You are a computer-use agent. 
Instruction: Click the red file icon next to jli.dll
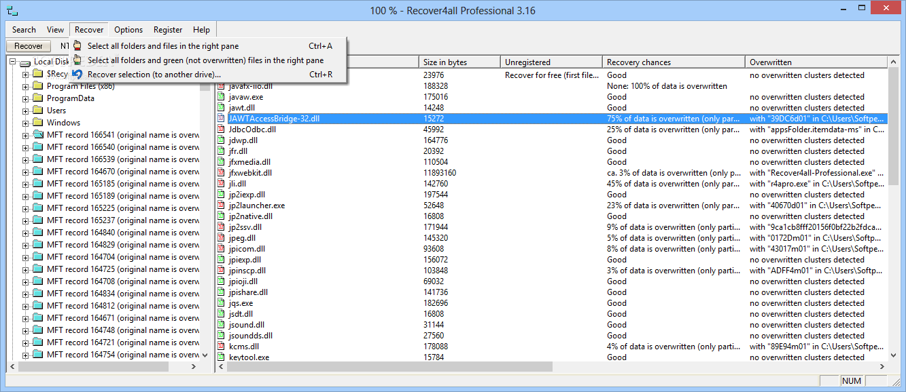(221, 184)
